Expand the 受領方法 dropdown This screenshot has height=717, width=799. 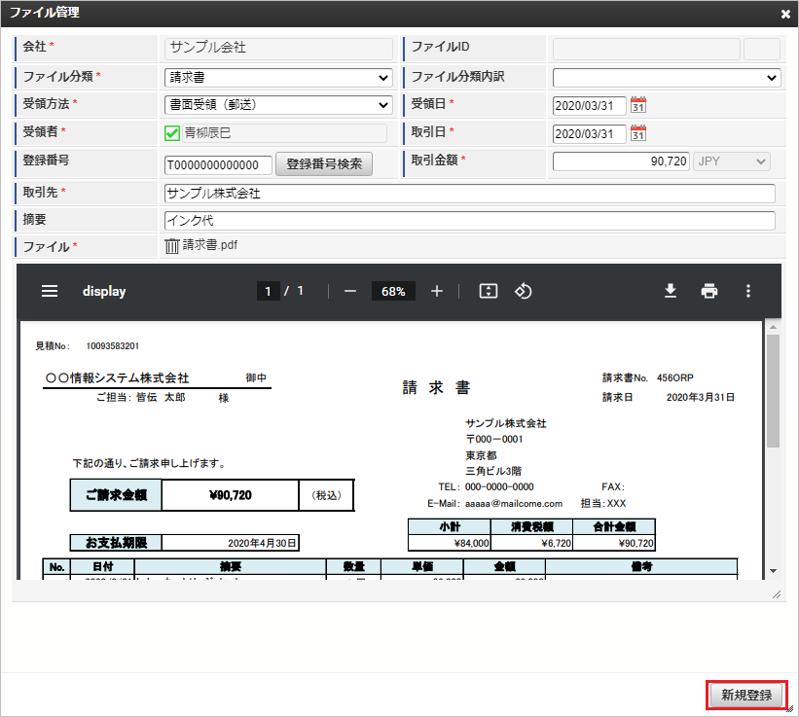pos(277,105)
